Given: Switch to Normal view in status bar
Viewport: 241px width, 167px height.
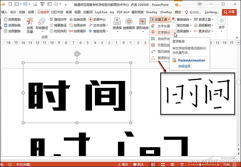Looking at the screenshot, I should point(153,164).
